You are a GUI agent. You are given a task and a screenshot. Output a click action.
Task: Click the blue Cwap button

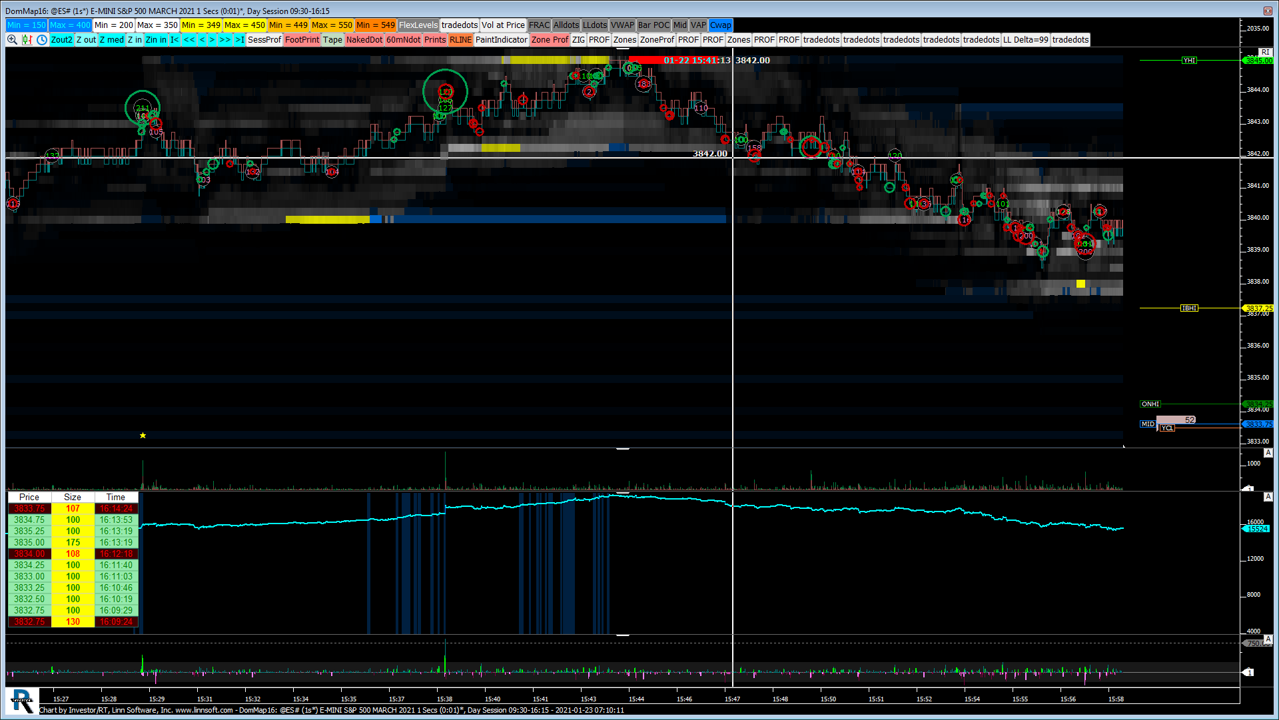pos(721,25)
